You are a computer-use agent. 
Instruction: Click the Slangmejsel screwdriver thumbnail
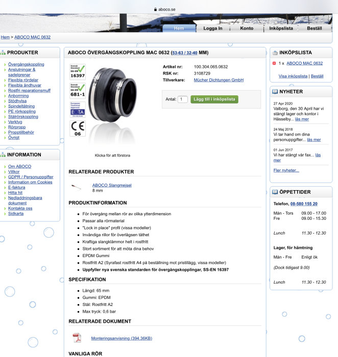pyautogui.click(x=76, y=187)
